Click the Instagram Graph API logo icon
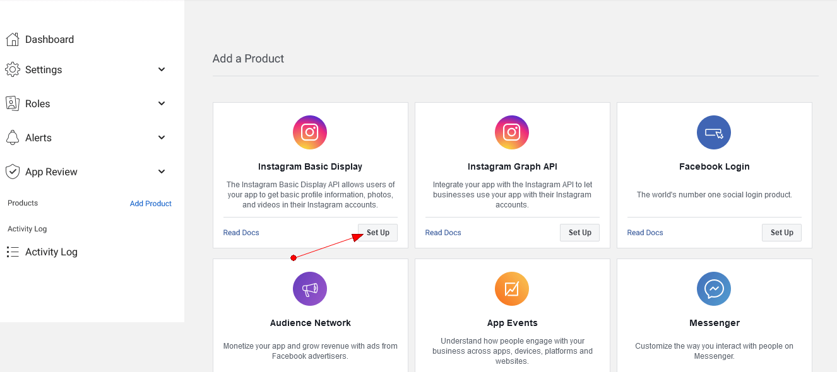 click(512, 132)
